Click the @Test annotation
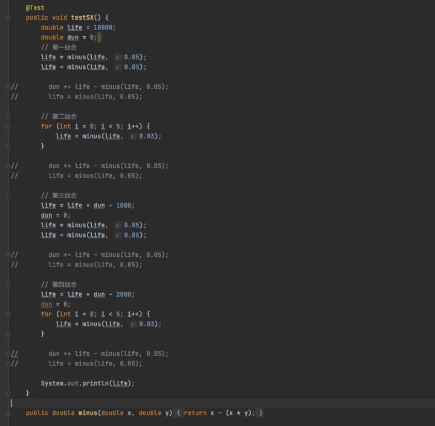This screenshot has height=426, width=435. click(35, 8)
